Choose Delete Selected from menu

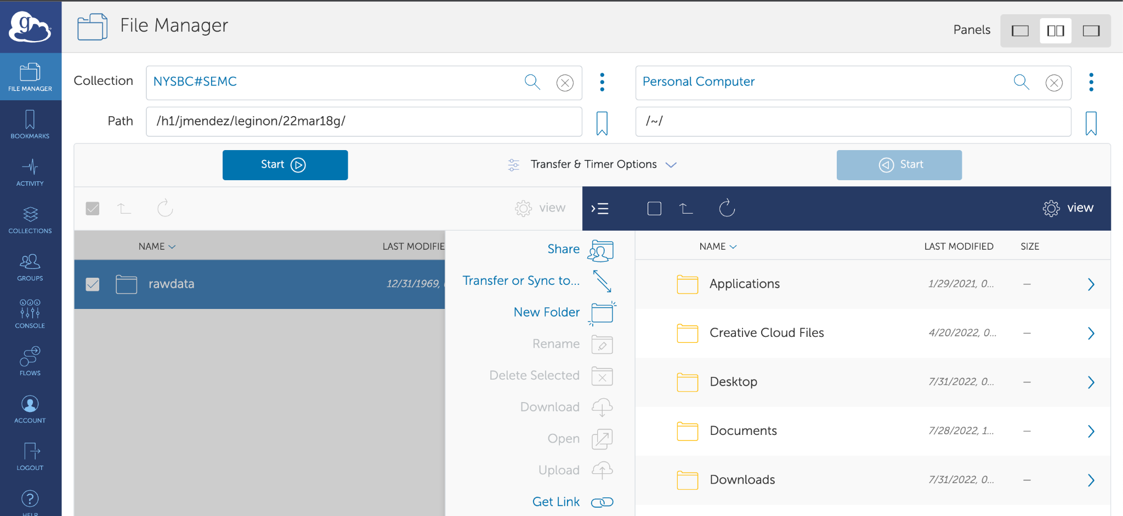click(x=551, y=376)
